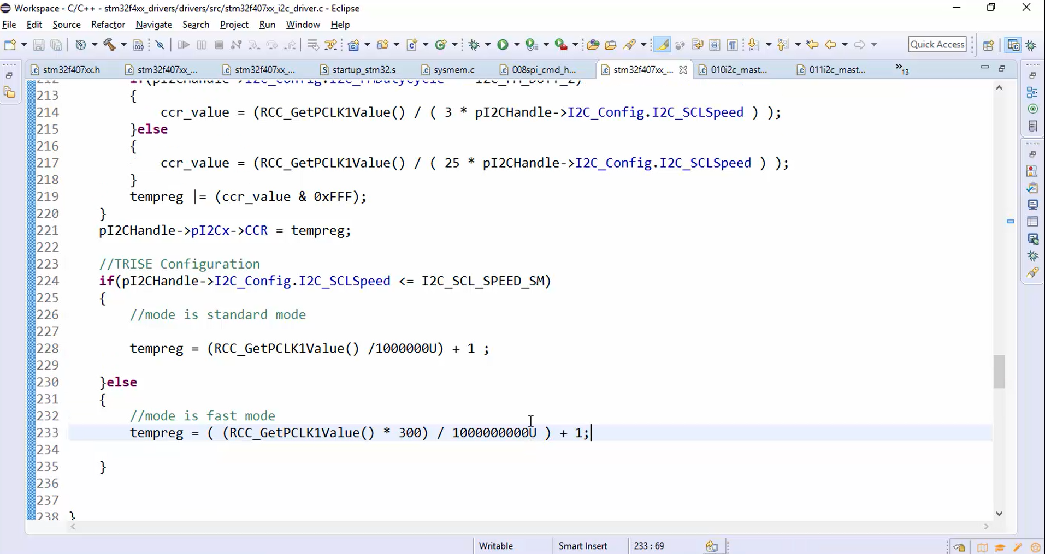1045x554 pixels.
Task: Expand the Run play dropdown arrow
Action: point(517,45)
